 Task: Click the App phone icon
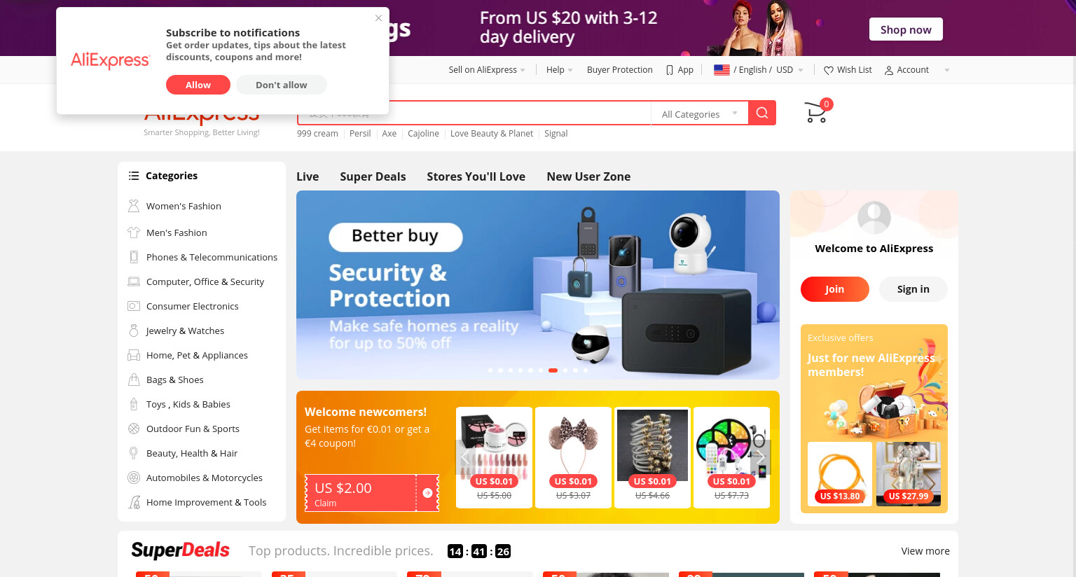(x=670, y=70)
